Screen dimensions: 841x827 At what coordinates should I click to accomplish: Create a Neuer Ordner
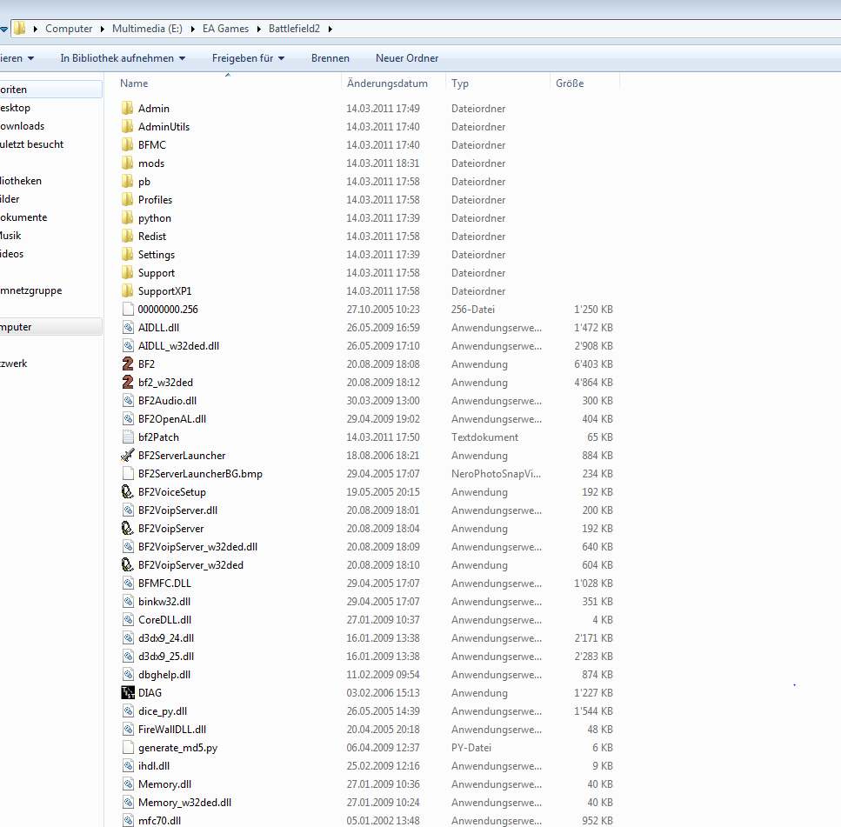click(x=407, y=58)
